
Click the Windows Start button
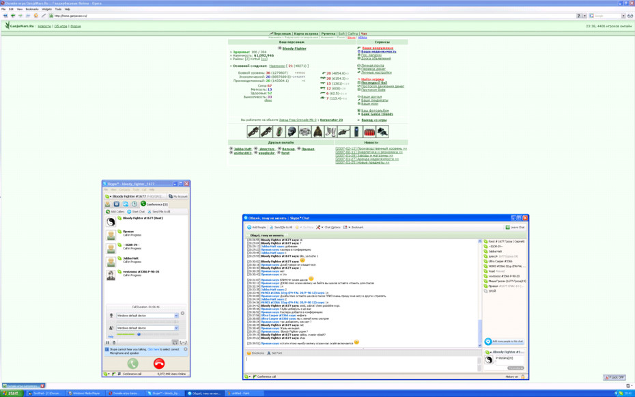click(x=11, y=394)
